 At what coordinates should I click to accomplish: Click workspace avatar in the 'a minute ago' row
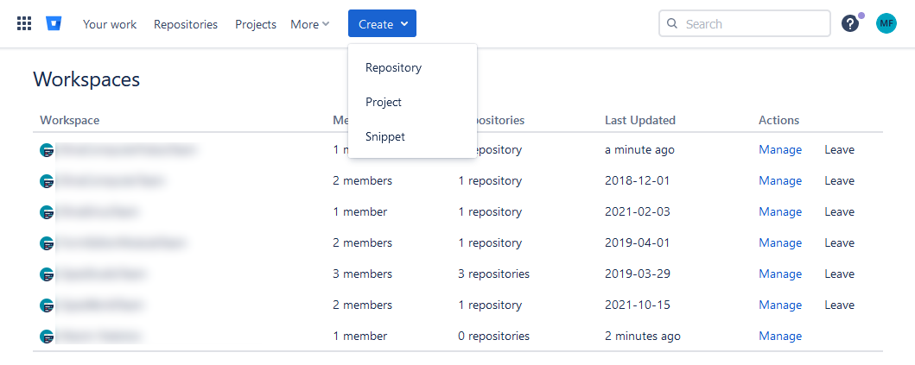click(47, 150)
